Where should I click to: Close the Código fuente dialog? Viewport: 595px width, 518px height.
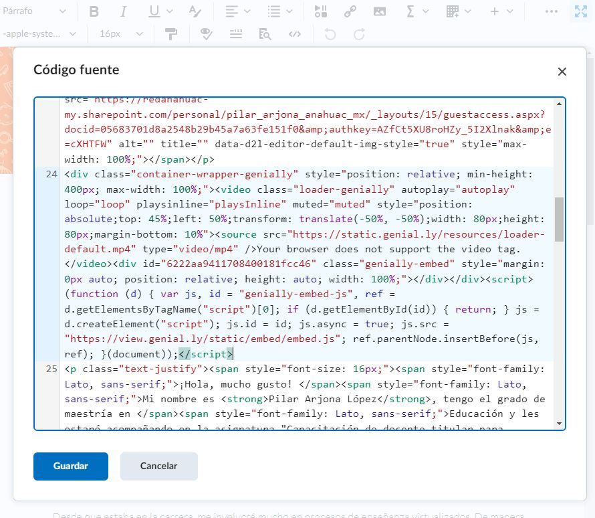pyautogui.click(x=562, y=72)
